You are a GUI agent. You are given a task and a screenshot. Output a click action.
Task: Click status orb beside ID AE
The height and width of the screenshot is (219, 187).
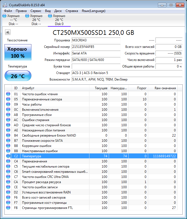point(8,130)
